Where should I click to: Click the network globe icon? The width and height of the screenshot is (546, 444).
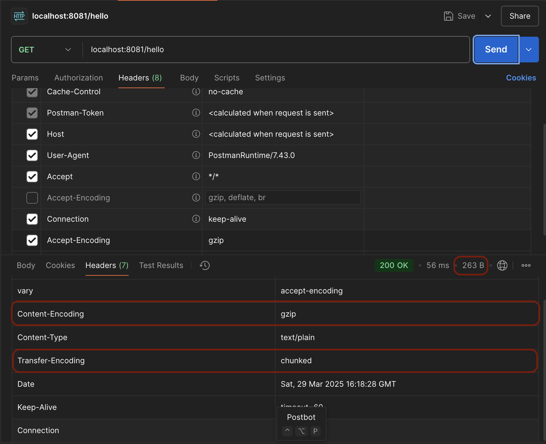[x=502, y=265]
